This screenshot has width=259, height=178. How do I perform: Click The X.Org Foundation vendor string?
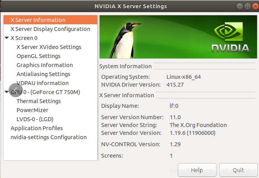198,125
